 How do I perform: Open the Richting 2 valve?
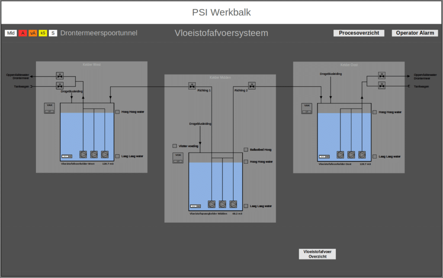point(252,86)
